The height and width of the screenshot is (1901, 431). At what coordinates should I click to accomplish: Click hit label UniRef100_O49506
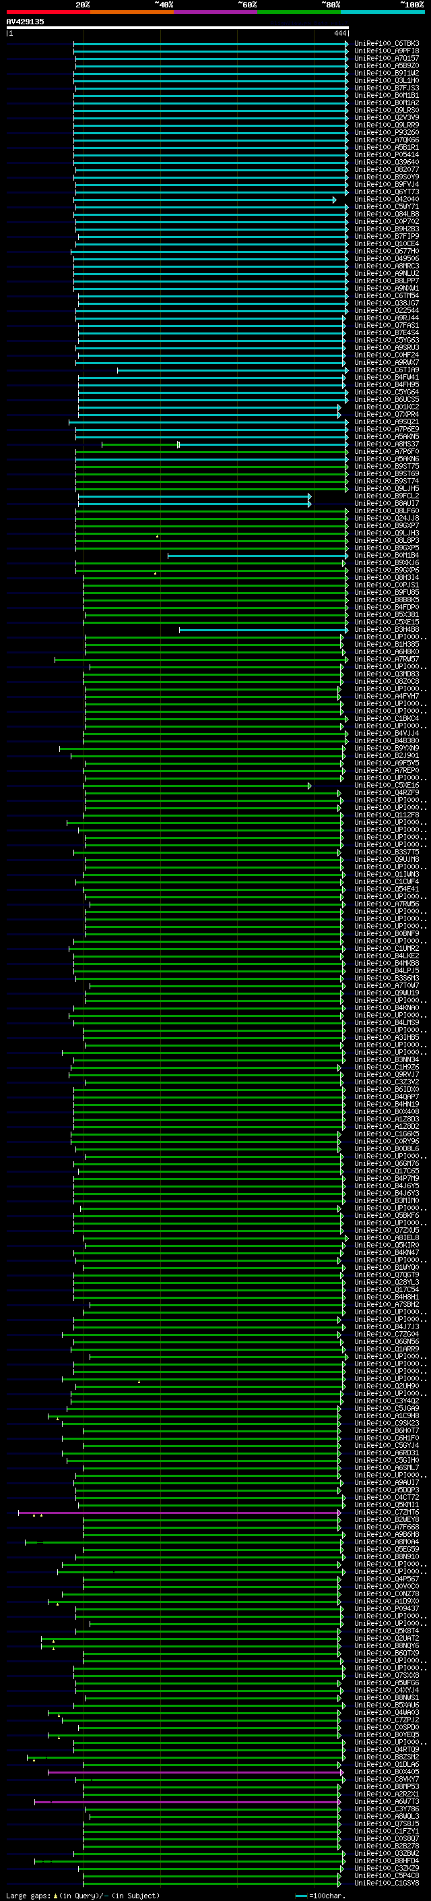click(387, 259)
